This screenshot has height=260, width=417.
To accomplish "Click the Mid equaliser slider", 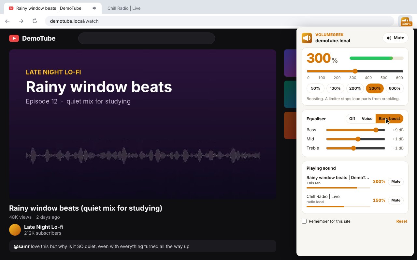I will point(356,139).
